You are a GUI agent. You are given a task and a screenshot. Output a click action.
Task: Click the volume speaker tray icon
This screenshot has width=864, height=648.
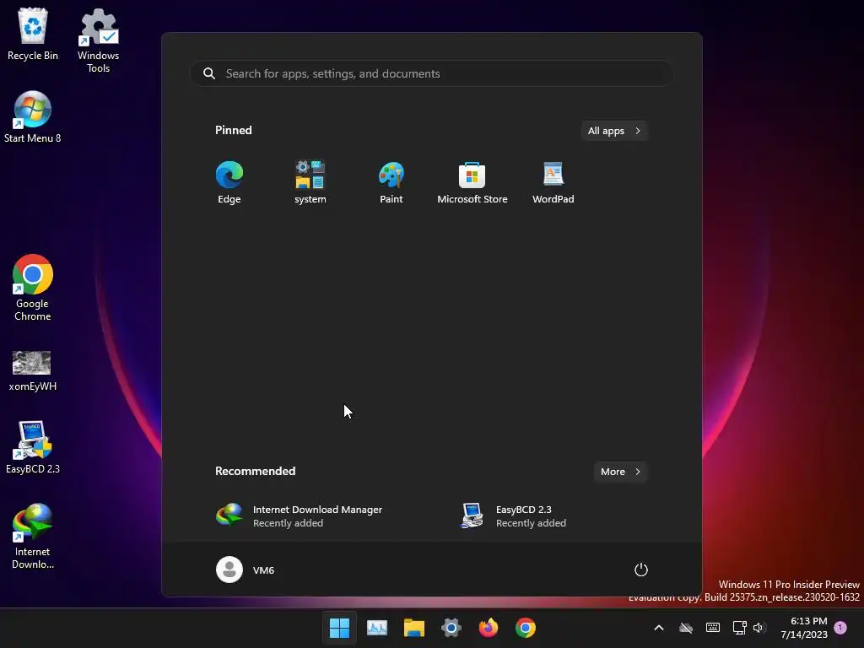click(x=759, y=628)
